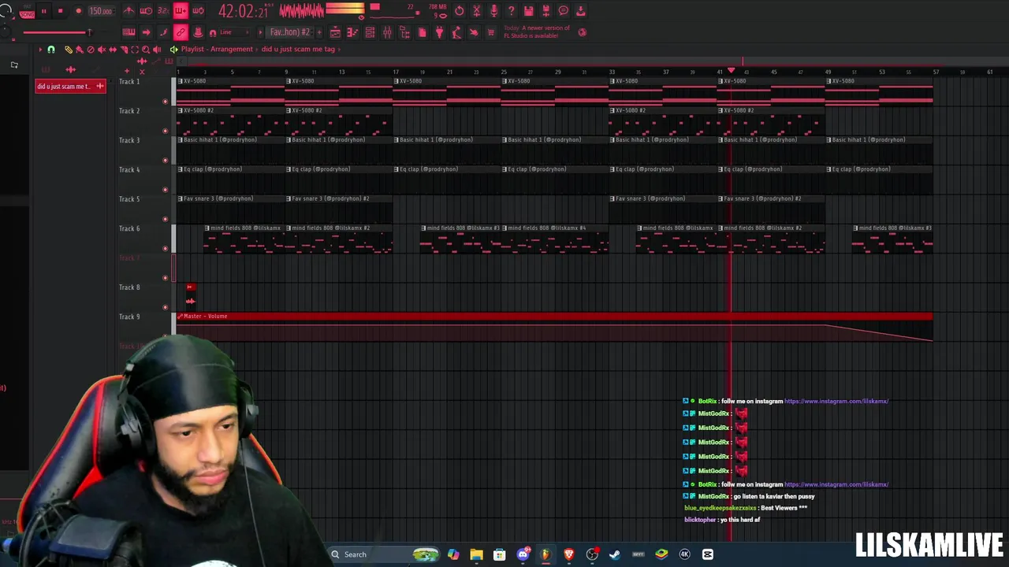This screenshot has height=567, width=1009.
Task: Save the project with the floppy icon
Action: [x=528, y=11]
